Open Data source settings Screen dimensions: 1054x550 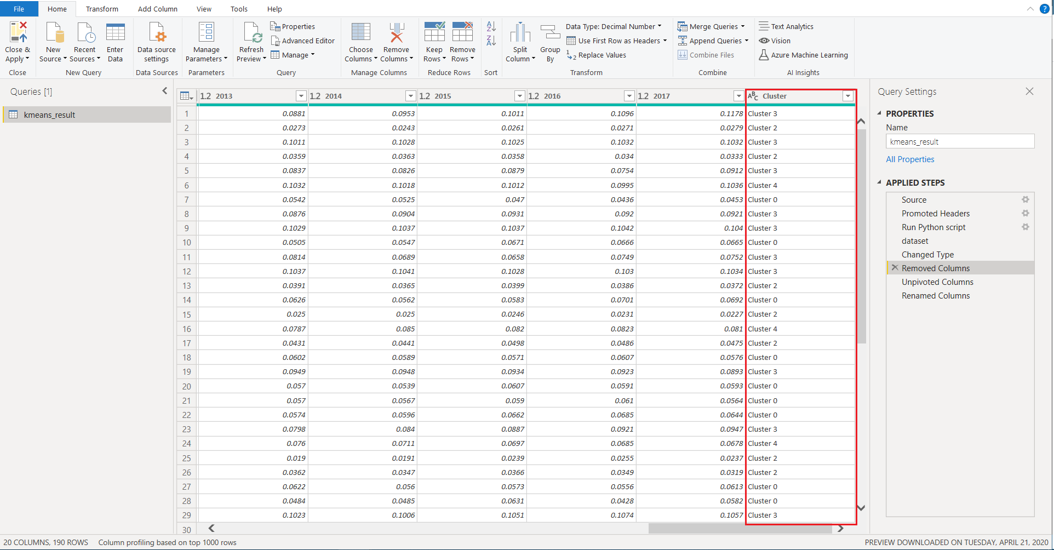point(157,33)
